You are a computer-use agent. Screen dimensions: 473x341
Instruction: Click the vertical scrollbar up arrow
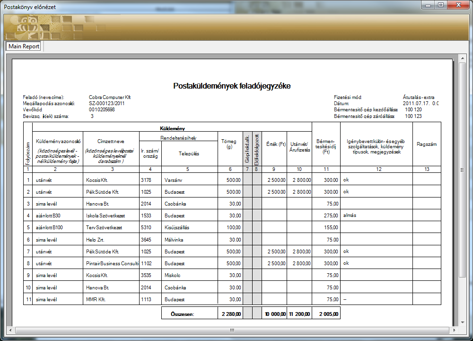tap(463, 58)
